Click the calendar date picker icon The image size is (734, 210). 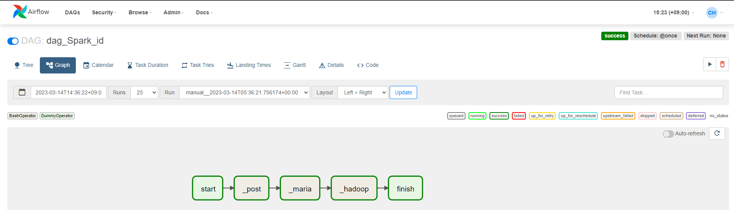pos(22,92)
